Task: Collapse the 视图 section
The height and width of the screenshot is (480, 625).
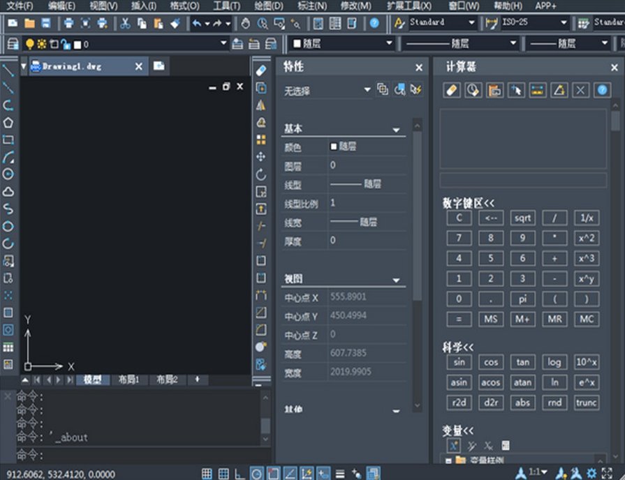Action: click(x=396, y=280)
